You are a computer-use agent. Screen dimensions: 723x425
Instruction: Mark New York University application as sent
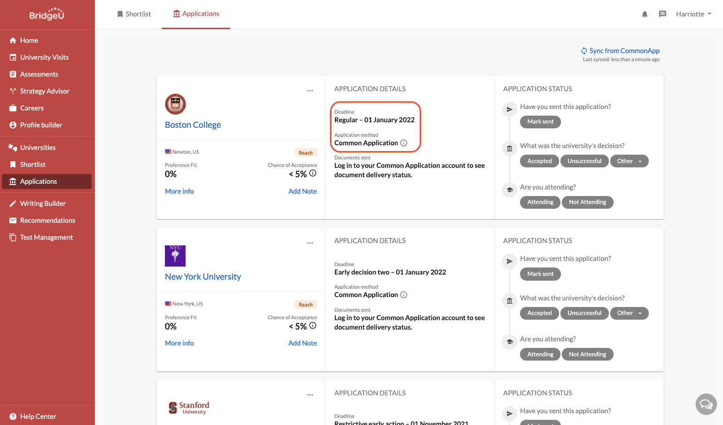click(x=540, y=274)
